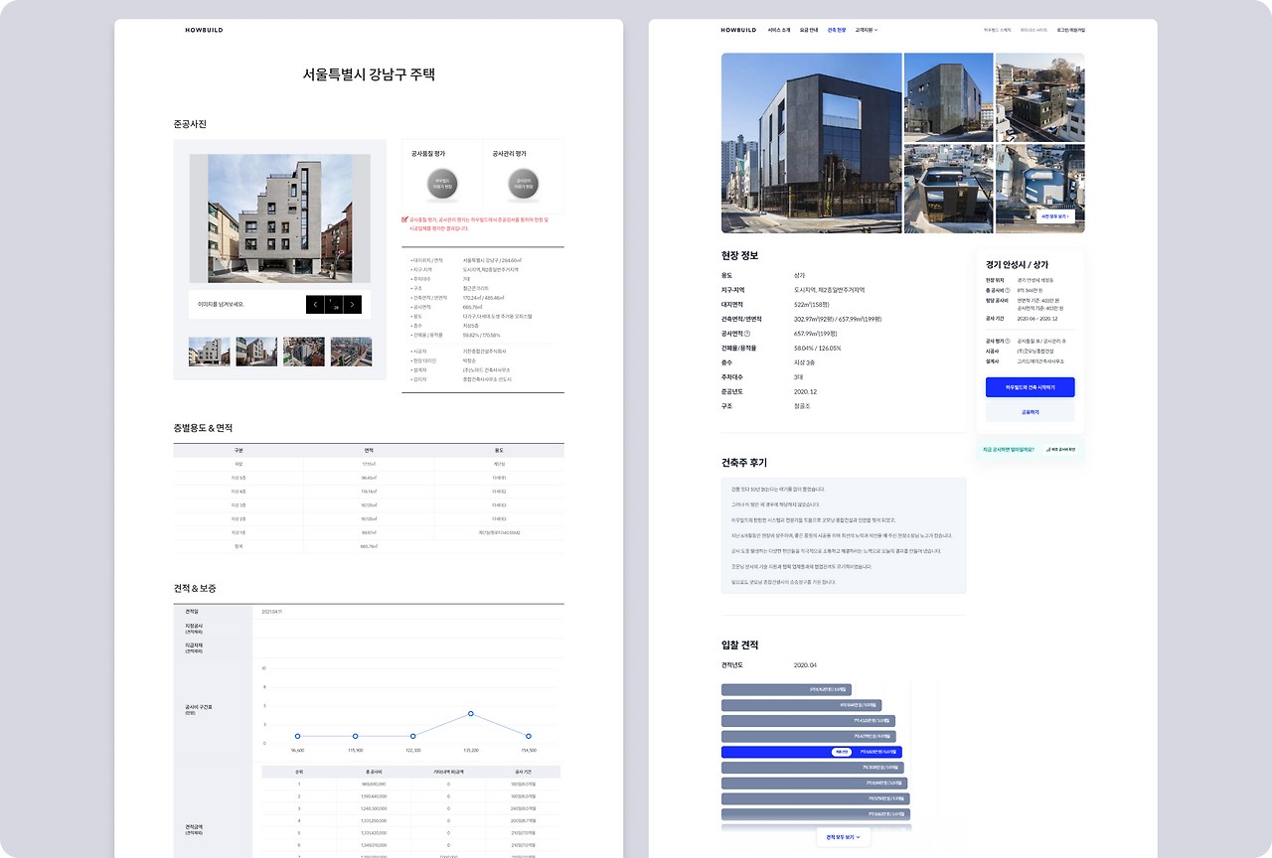Go to the 건축 현장 navigation item

click(x=837, y=30)
